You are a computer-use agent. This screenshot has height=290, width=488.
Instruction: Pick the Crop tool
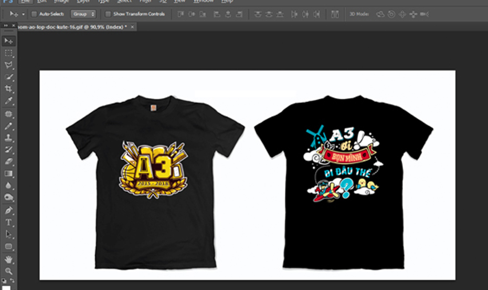[9, 89]
